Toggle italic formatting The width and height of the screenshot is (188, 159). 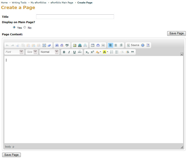click(x=69, y=52)
